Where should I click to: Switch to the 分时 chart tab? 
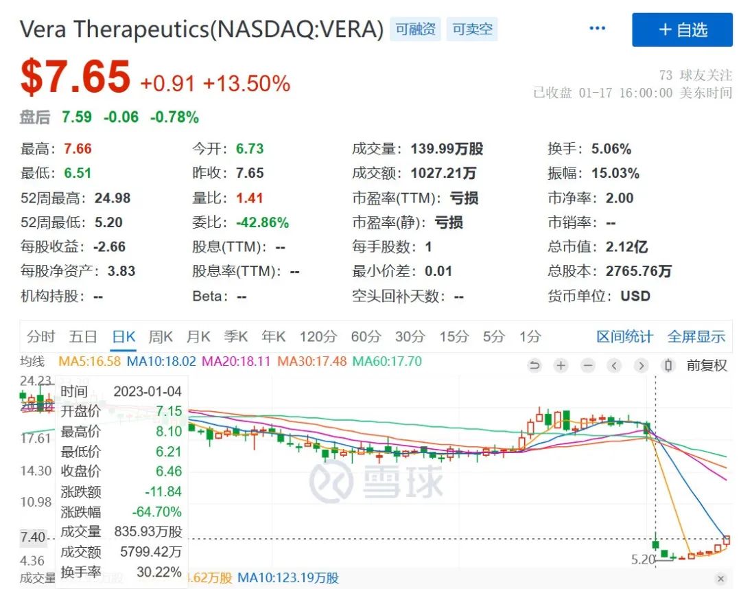[40, 336]
